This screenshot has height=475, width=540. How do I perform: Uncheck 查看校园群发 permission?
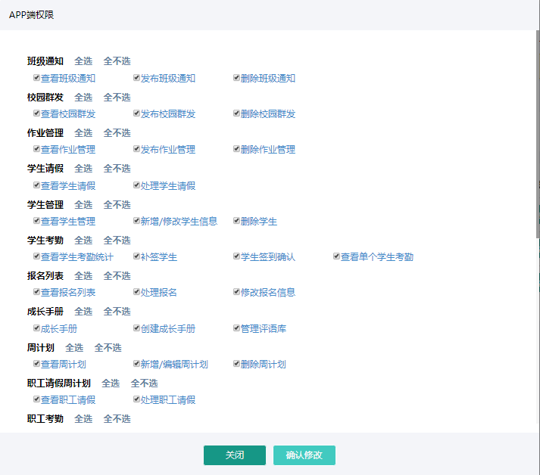pyautogui.click(x=36, y=113)
